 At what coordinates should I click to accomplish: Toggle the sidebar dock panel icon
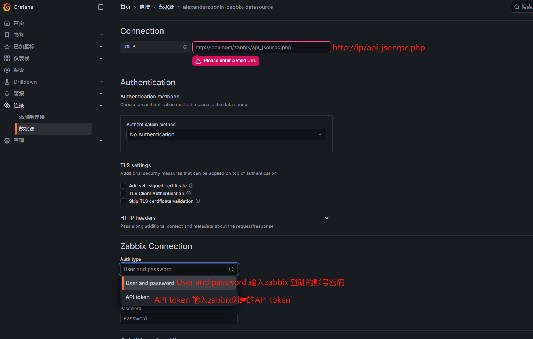[101, 7]
